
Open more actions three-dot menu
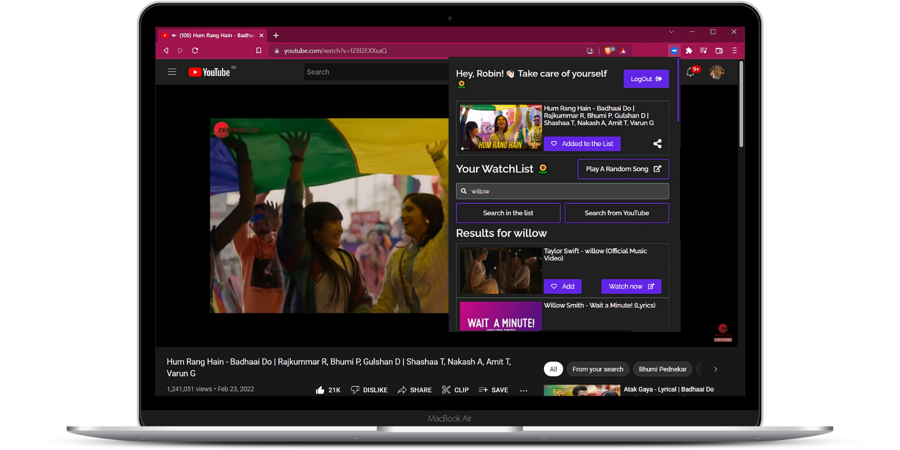click(523, 390)
